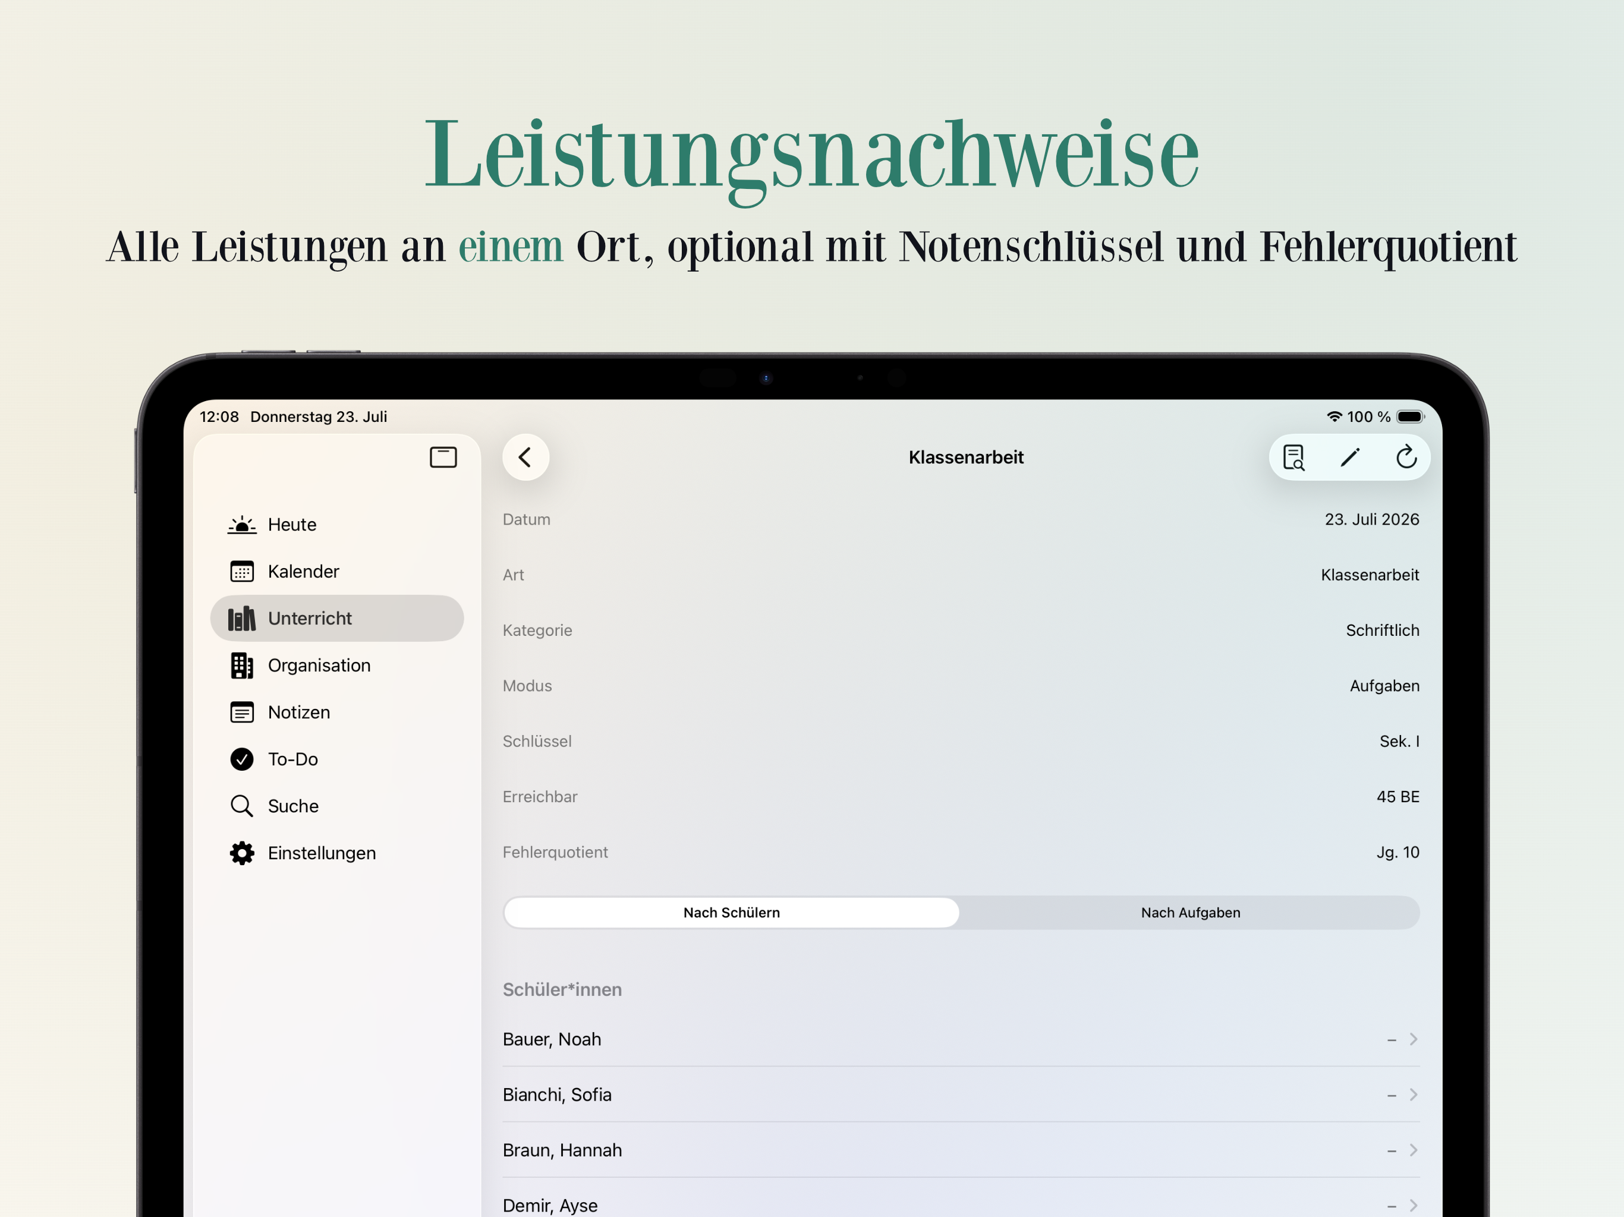Toggle the sidebar panel icon

coord(443,458)
